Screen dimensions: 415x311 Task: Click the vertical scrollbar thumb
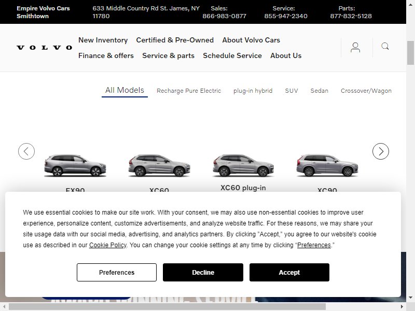(x=410, y=53)
